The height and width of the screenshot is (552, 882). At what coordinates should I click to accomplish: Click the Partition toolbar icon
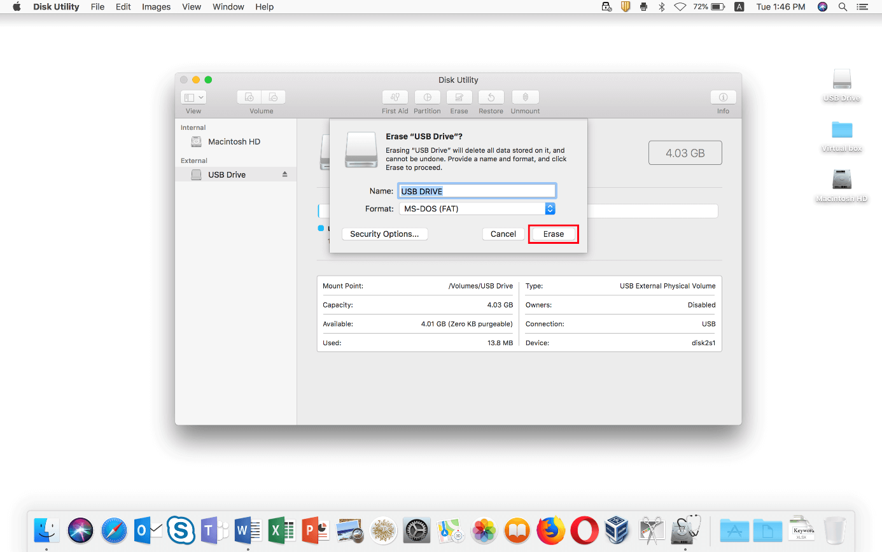point(427,97)
